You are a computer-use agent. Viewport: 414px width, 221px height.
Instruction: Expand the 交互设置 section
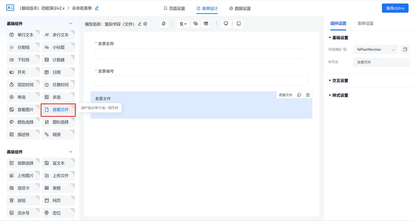point(340,80)
